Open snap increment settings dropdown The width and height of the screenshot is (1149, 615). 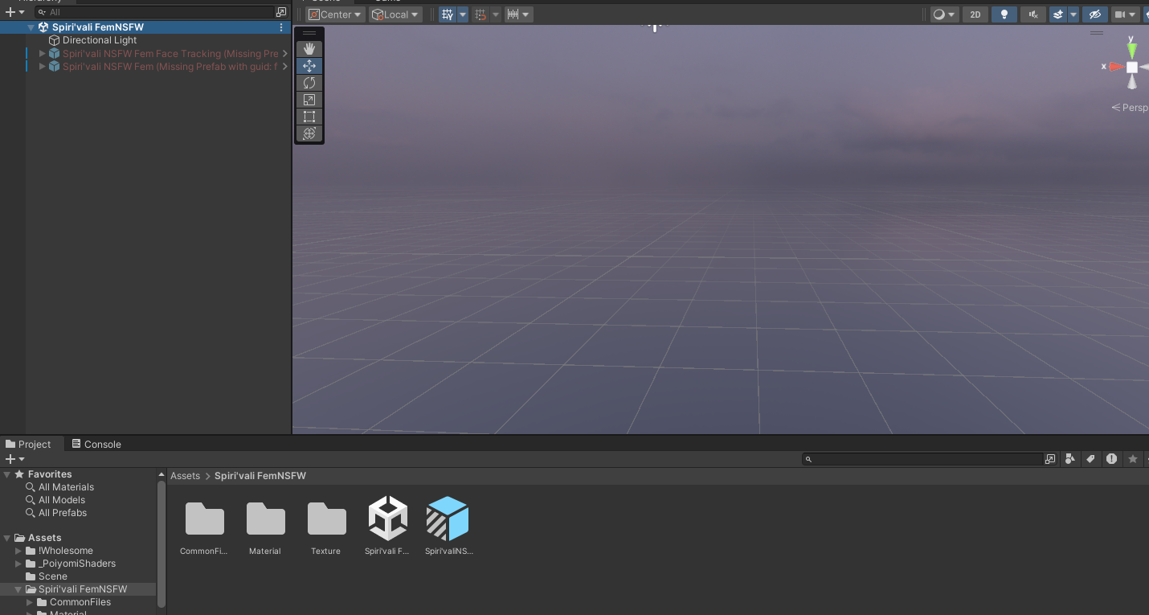(x=518, y=14)
